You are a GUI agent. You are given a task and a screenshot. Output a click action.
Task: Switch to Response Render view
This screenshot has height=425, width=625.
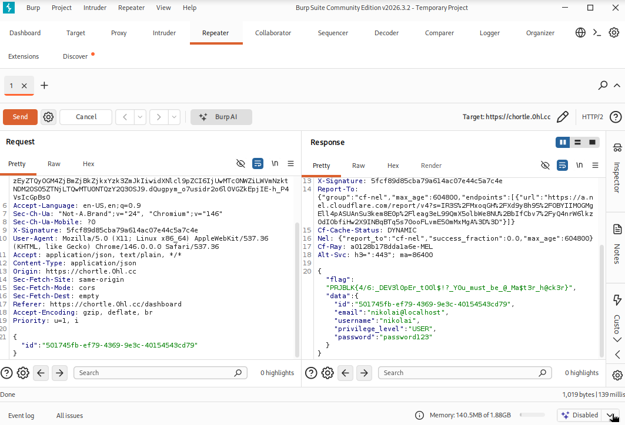(x=432, y=166)
